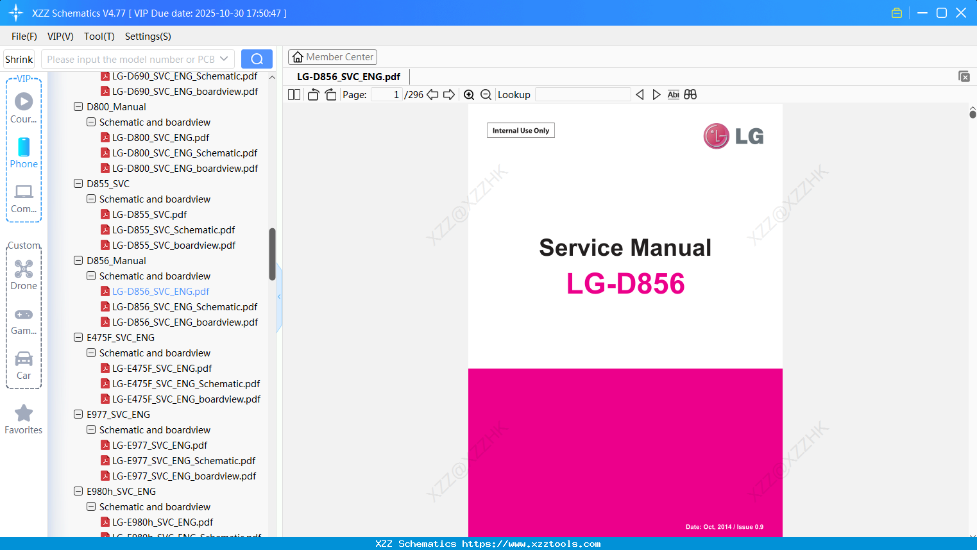The width and height of the screenshot is (977, 550).
Task: Collapse the D856_Manual tree node
Action: [x=78, y=260]
